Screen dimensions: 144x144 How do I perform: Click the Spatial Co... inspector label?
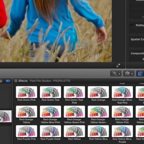tap(137, 39)
